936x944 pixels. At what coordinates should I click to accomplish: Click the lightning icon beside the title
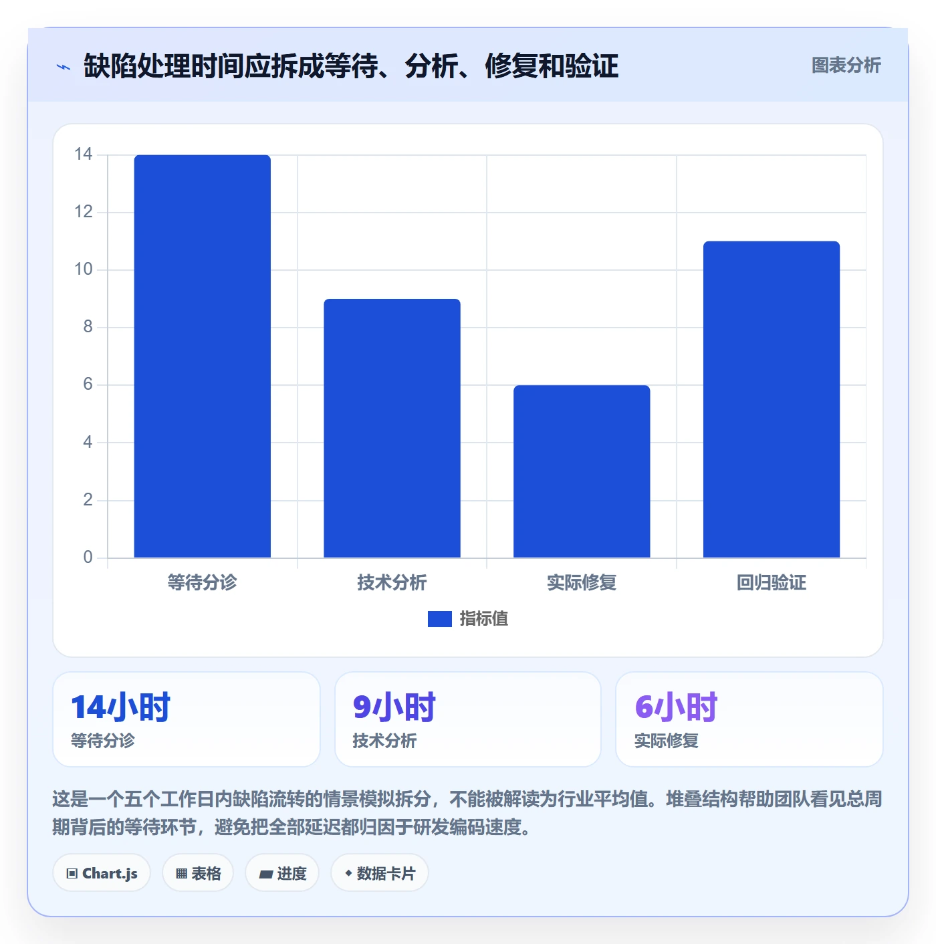(x=63, y=67)
